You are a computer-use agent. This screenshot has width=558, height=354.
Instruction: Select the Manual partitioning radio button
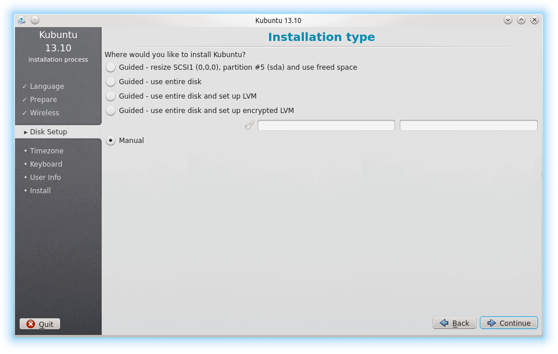point(111,141)
